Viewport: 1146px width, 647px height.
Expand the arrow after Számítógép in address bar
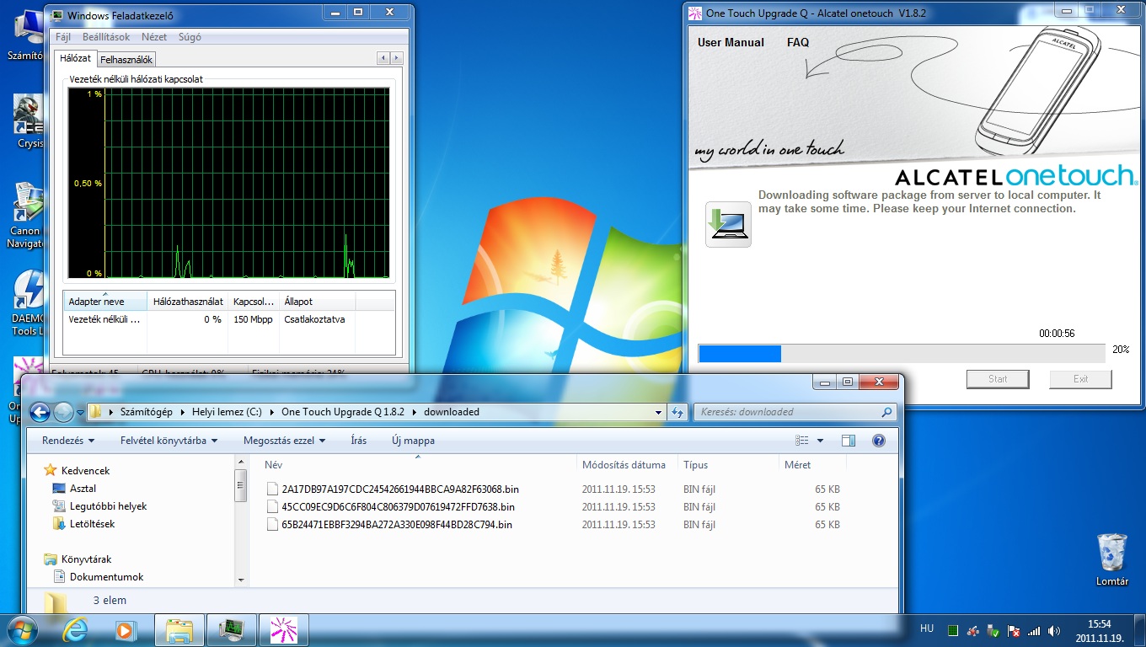(183, 412)
